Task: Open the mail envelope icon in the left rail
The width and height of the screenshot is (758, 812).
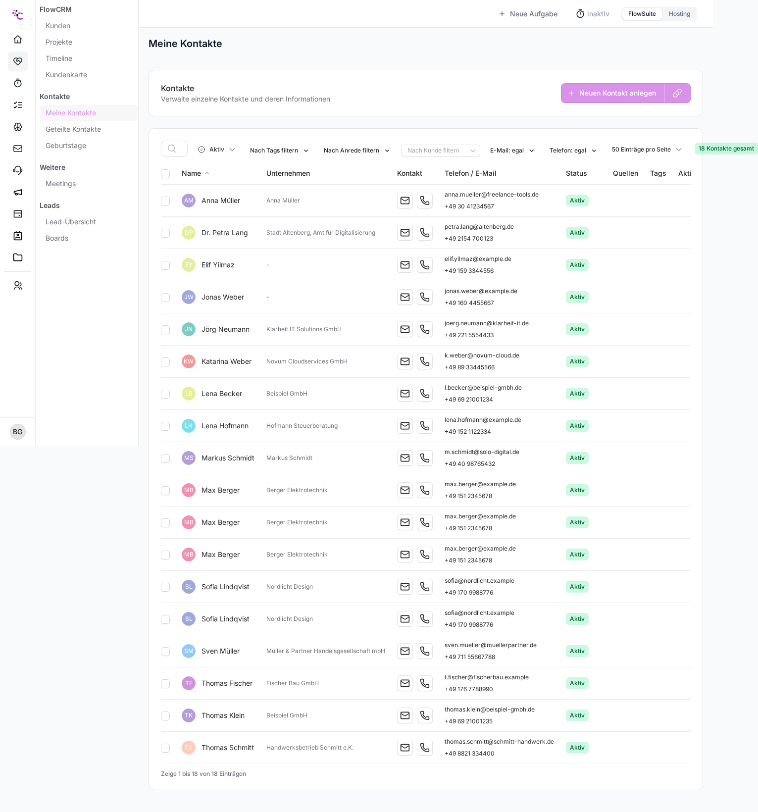Action: [18, 148]
